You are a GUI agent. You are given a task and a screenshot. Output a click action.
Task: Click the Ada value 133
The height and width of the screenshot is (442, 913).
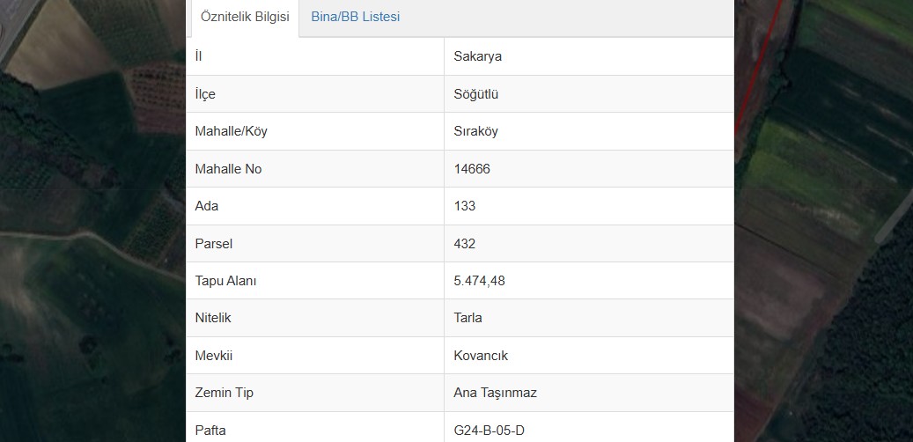[x=465, y=206]
